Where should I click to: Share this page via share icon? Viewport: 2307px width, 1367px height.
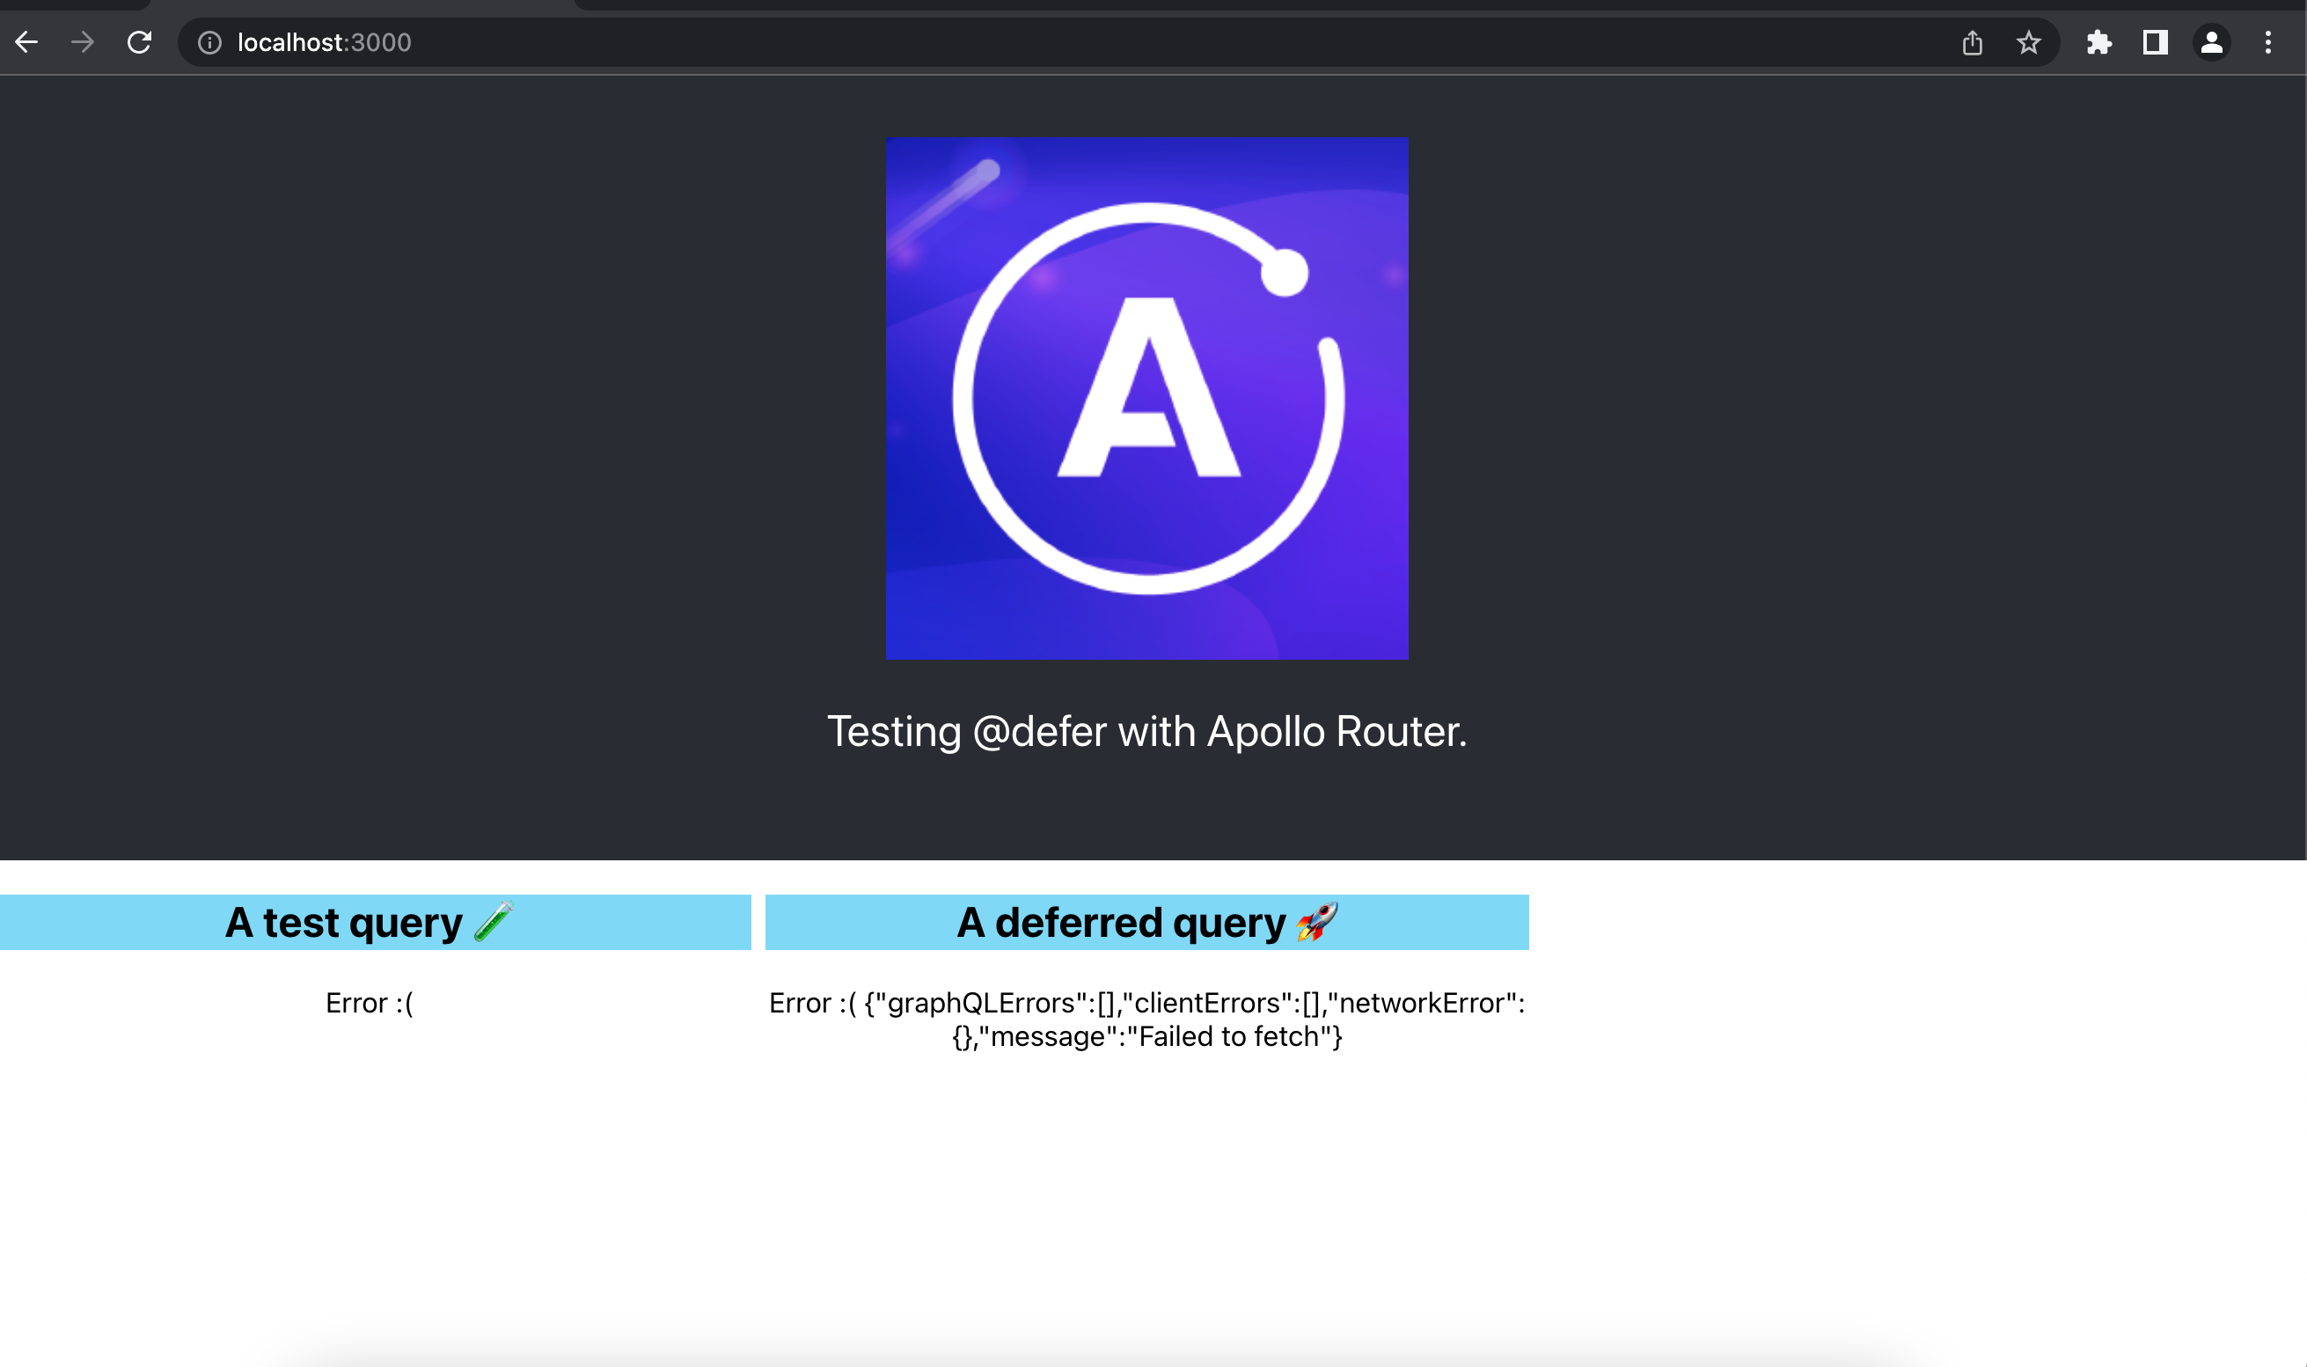coord(1972,42)
